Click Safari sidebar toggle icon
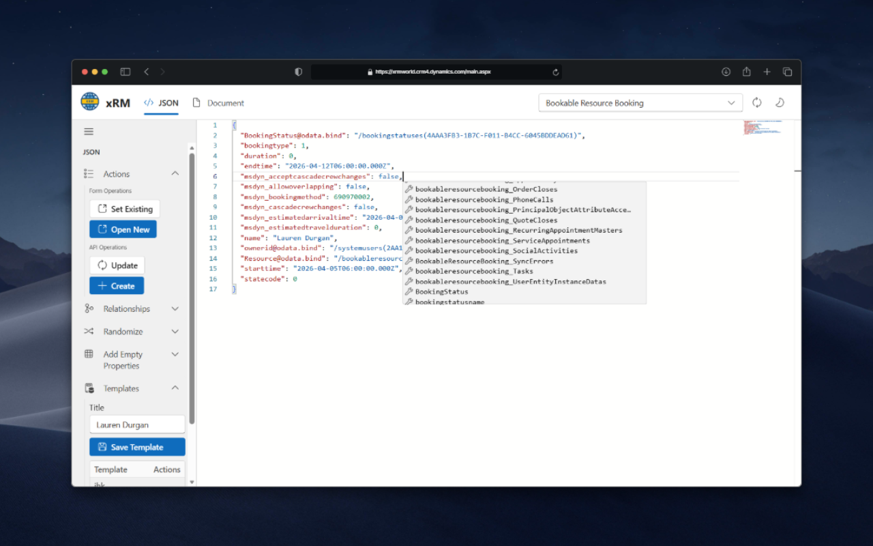873x546 pixels. point(125,72)
